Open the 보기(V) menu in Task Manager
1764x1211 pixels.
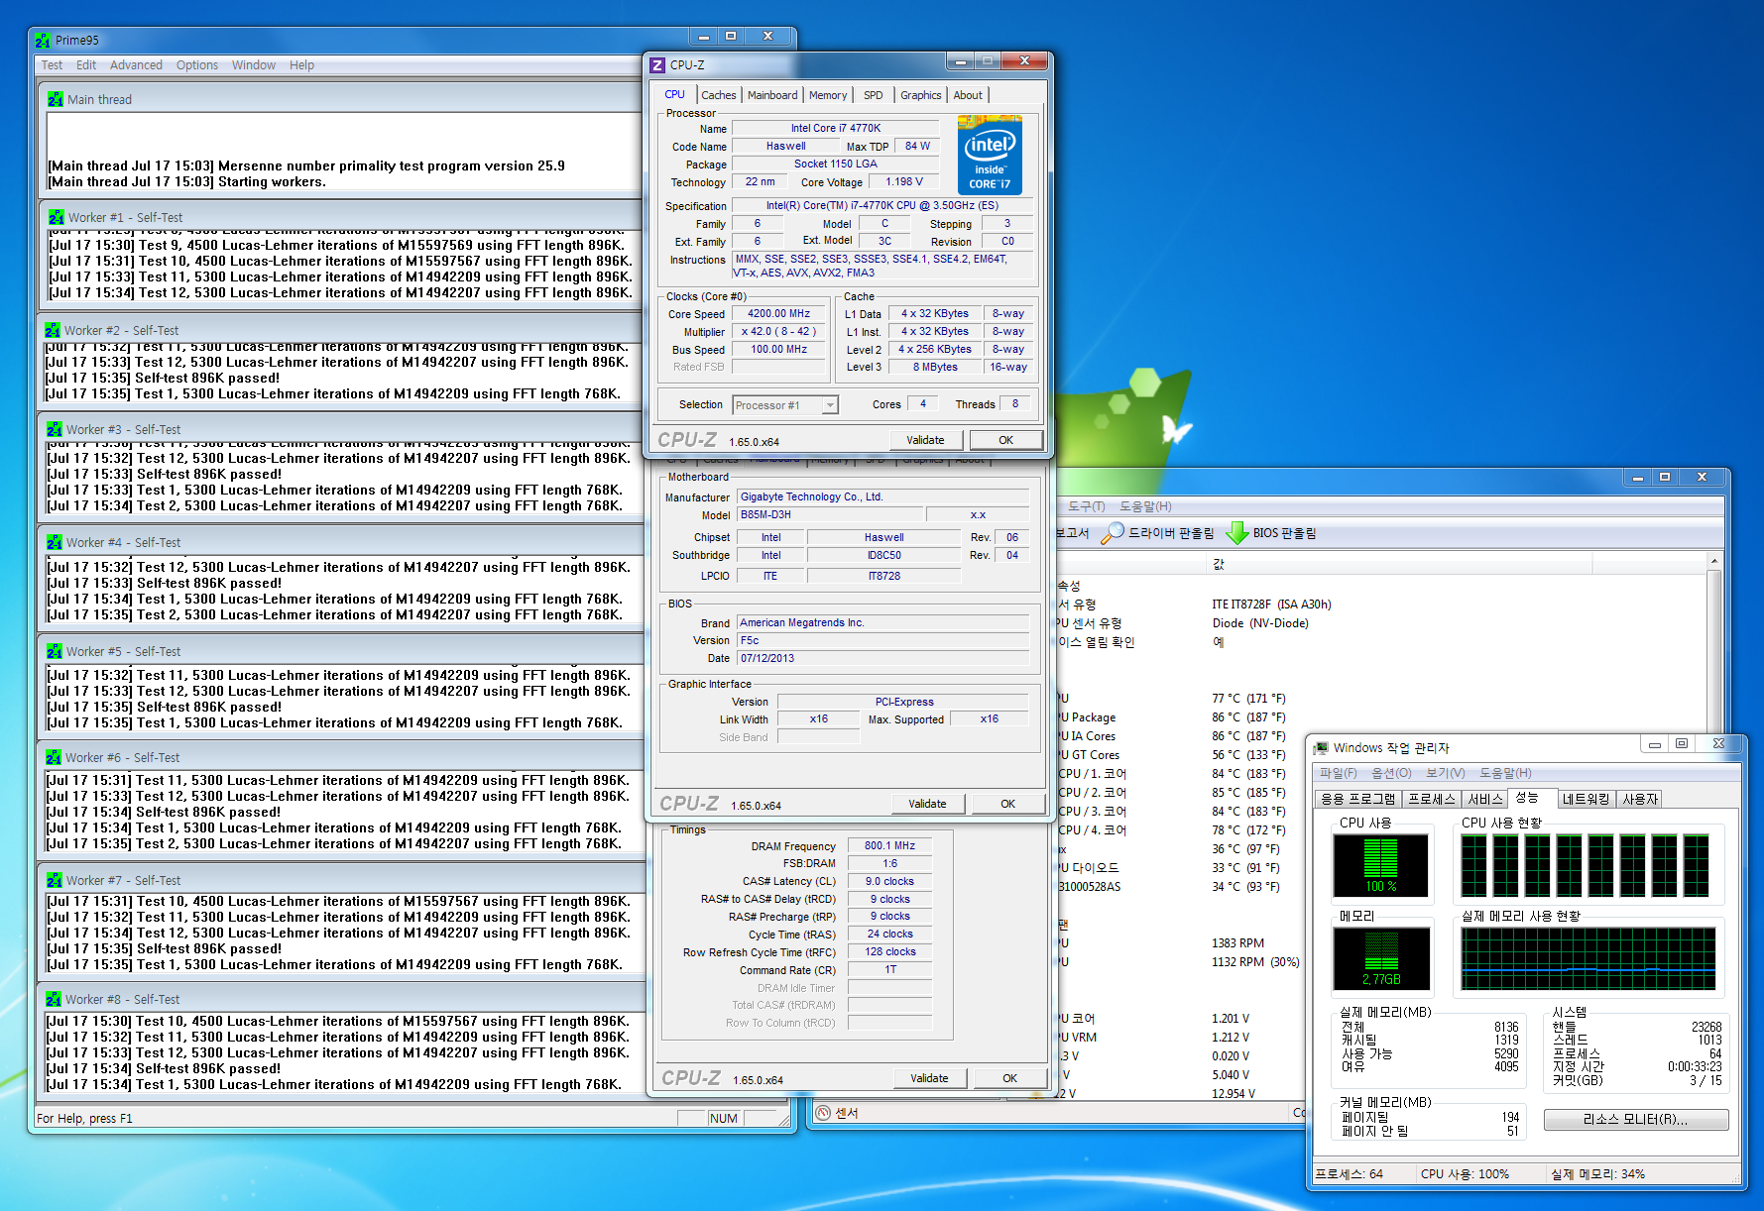[x=1445, y=773]
